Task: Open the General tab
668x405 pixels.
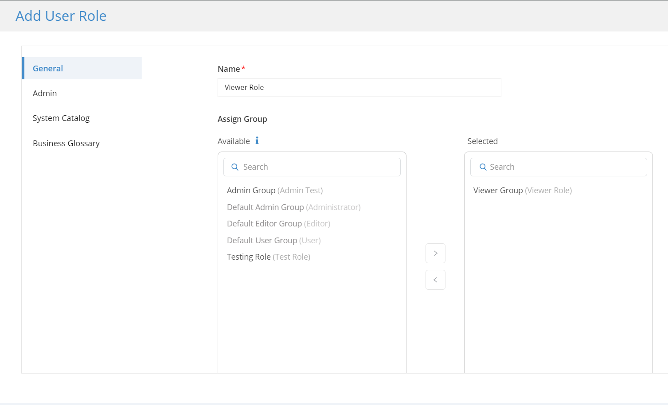Action: (x=82, y=68)
